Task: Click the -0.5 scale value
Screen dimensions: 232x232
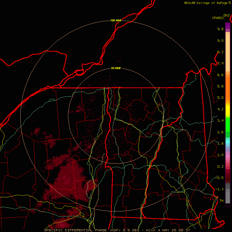Action: (219, 178)
